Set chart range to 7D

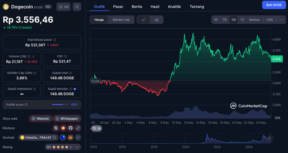tap(224, 20)
